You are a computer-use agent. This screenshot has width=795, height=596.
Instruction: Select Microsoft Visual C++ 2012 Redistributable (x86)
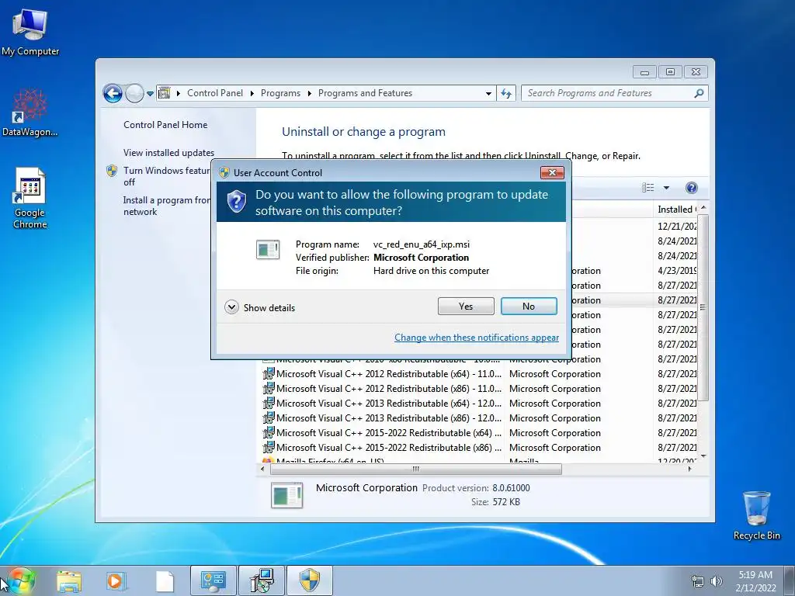(x=388, y=389)
